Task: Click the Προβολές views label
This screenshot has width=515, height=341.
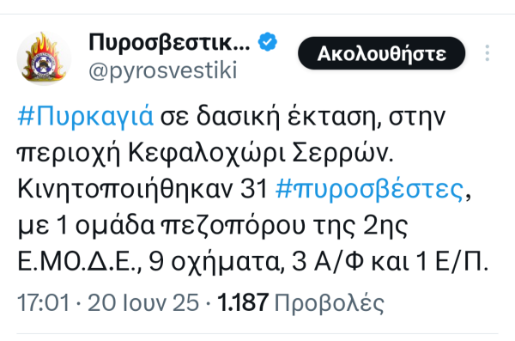Action: pyautogui.click(x=329, y=303)
